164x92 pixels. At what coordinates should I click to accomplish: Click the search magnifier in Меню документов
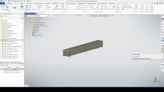(x=23, y=18)
